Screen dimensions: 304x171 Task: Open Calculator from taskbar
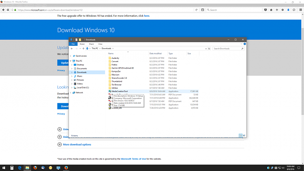tap(12, 168)
